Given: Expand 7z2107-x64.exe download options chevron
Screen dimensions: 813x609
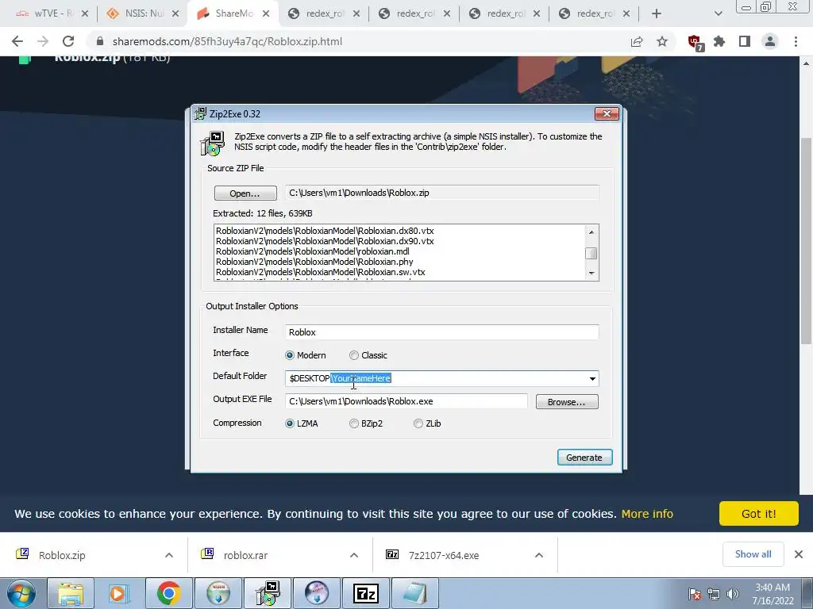Looking at the screenshot, I should [539, 555].
